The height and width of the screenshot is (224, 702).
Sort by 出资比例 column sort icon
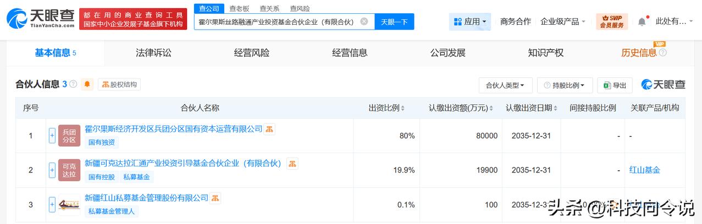[403, 108]
